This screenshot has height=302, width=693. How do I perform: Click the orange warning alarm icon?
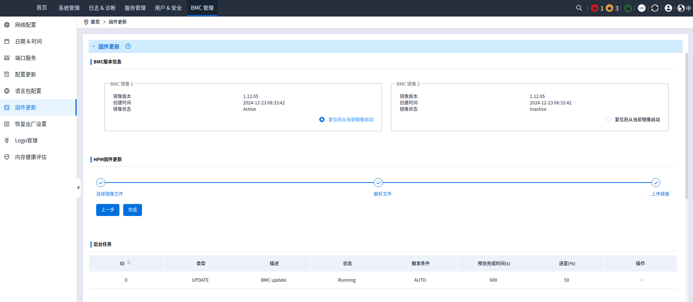pyautogui.click(x=610, y=8)
